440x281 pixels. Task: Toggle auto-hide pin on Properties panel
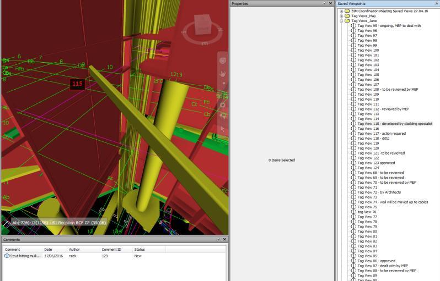pyautogui.click(x=324, y=3)
